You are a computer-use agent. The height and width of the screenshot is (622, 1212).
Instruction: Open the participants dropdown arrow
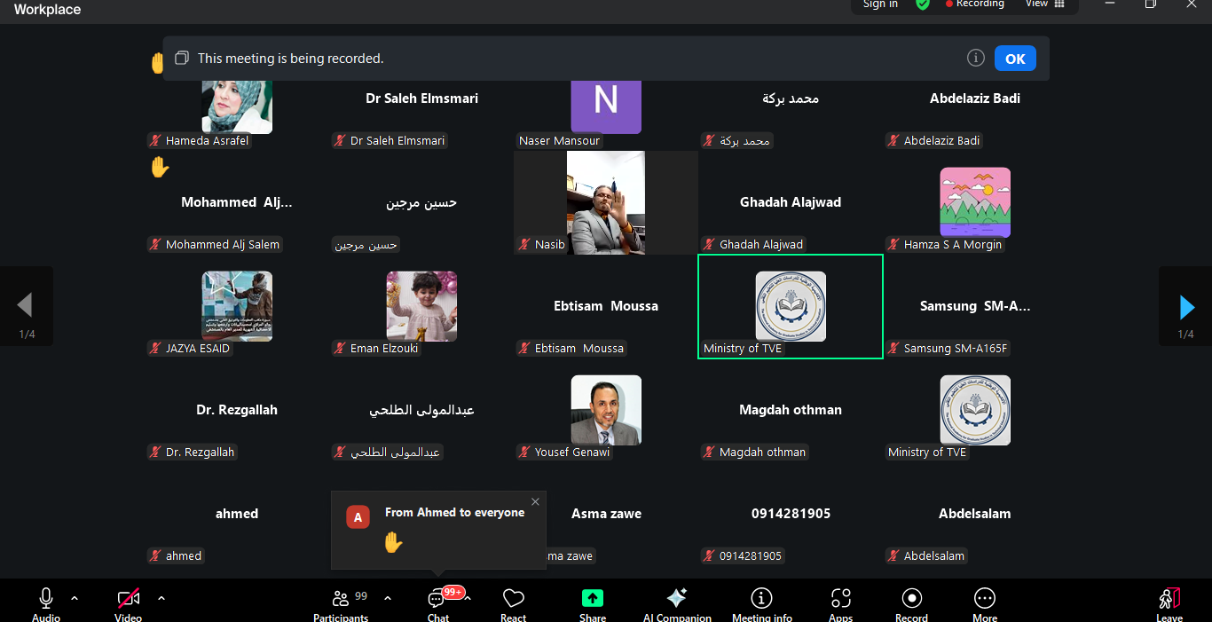coord(387,600)
